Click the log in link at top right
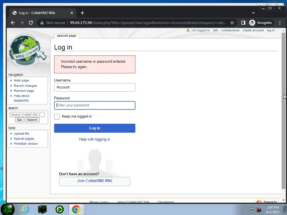The width and height of the screenshot is (287, 215). 271,30
